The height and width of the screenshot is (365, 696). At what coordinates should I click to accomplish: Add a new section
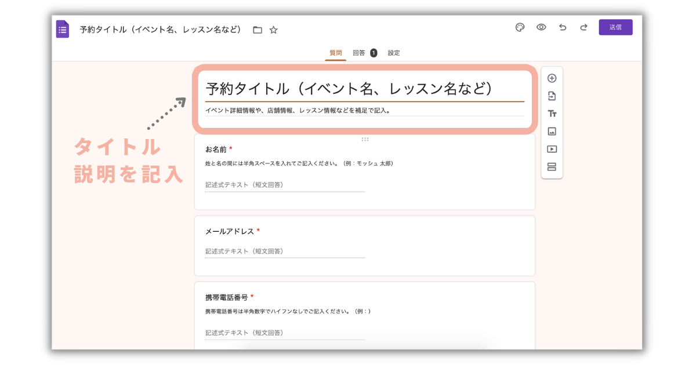pos(552,167)
